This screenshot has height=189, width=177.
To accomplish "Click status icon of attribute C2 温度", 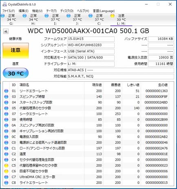I will [x=6, y=154].
